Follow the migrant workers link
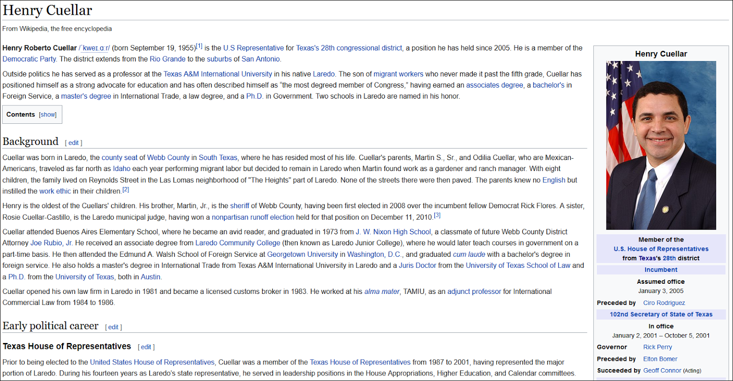733x381 pixels. 399,74
